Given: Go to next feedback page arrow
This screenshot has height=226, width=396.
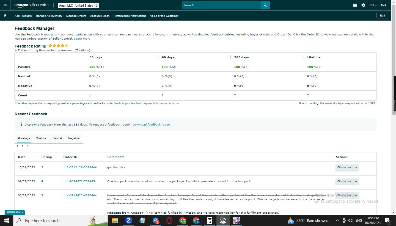Looking at the screenshot, I should coord(28,146).
